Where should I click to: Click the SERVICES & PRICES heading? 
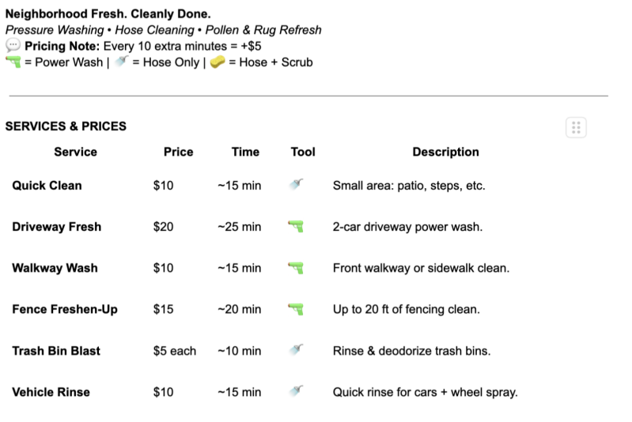66,126
